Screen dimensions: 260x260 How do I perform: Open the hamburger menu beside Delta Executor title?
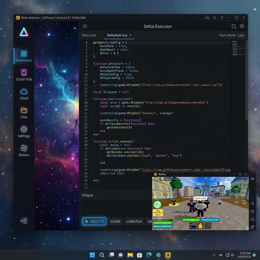pyautogui.click(x=85, y=26)
